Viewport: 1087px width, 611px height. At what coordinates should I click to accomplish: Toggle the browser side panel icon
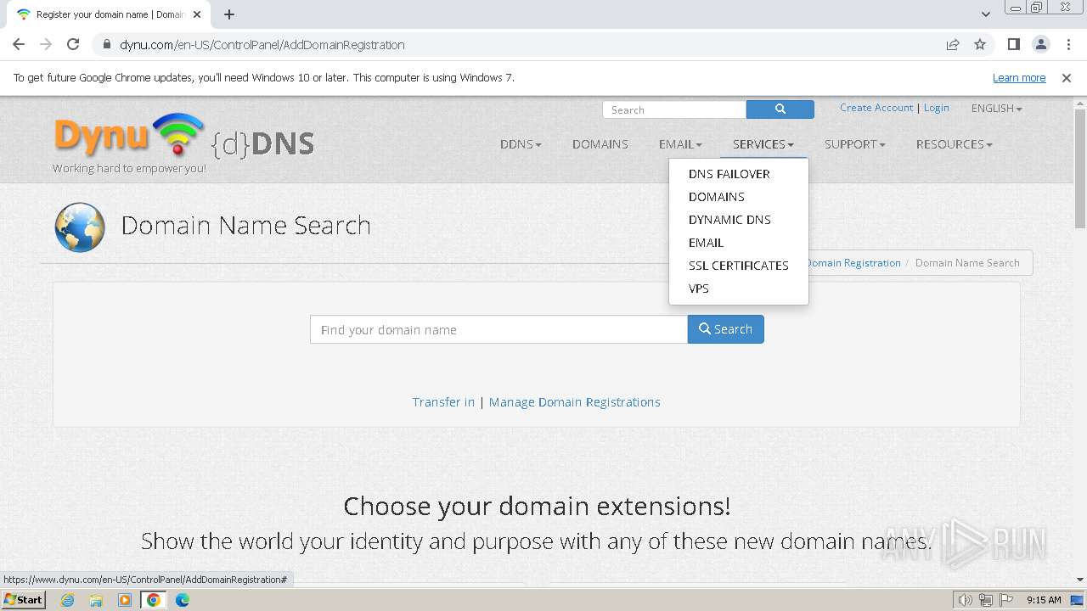[x=1013, y=44]
